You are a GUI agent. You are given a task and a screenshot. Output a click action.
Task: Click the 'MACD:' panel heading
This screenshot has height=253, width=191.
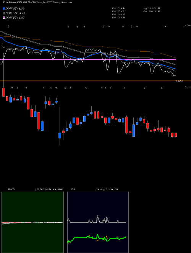click(11, 189)
